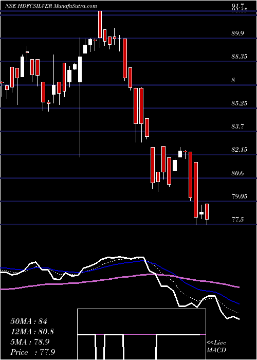Click the 50MA : 84 readout
This screenshot has height=360, width=257.
(29, 321)
